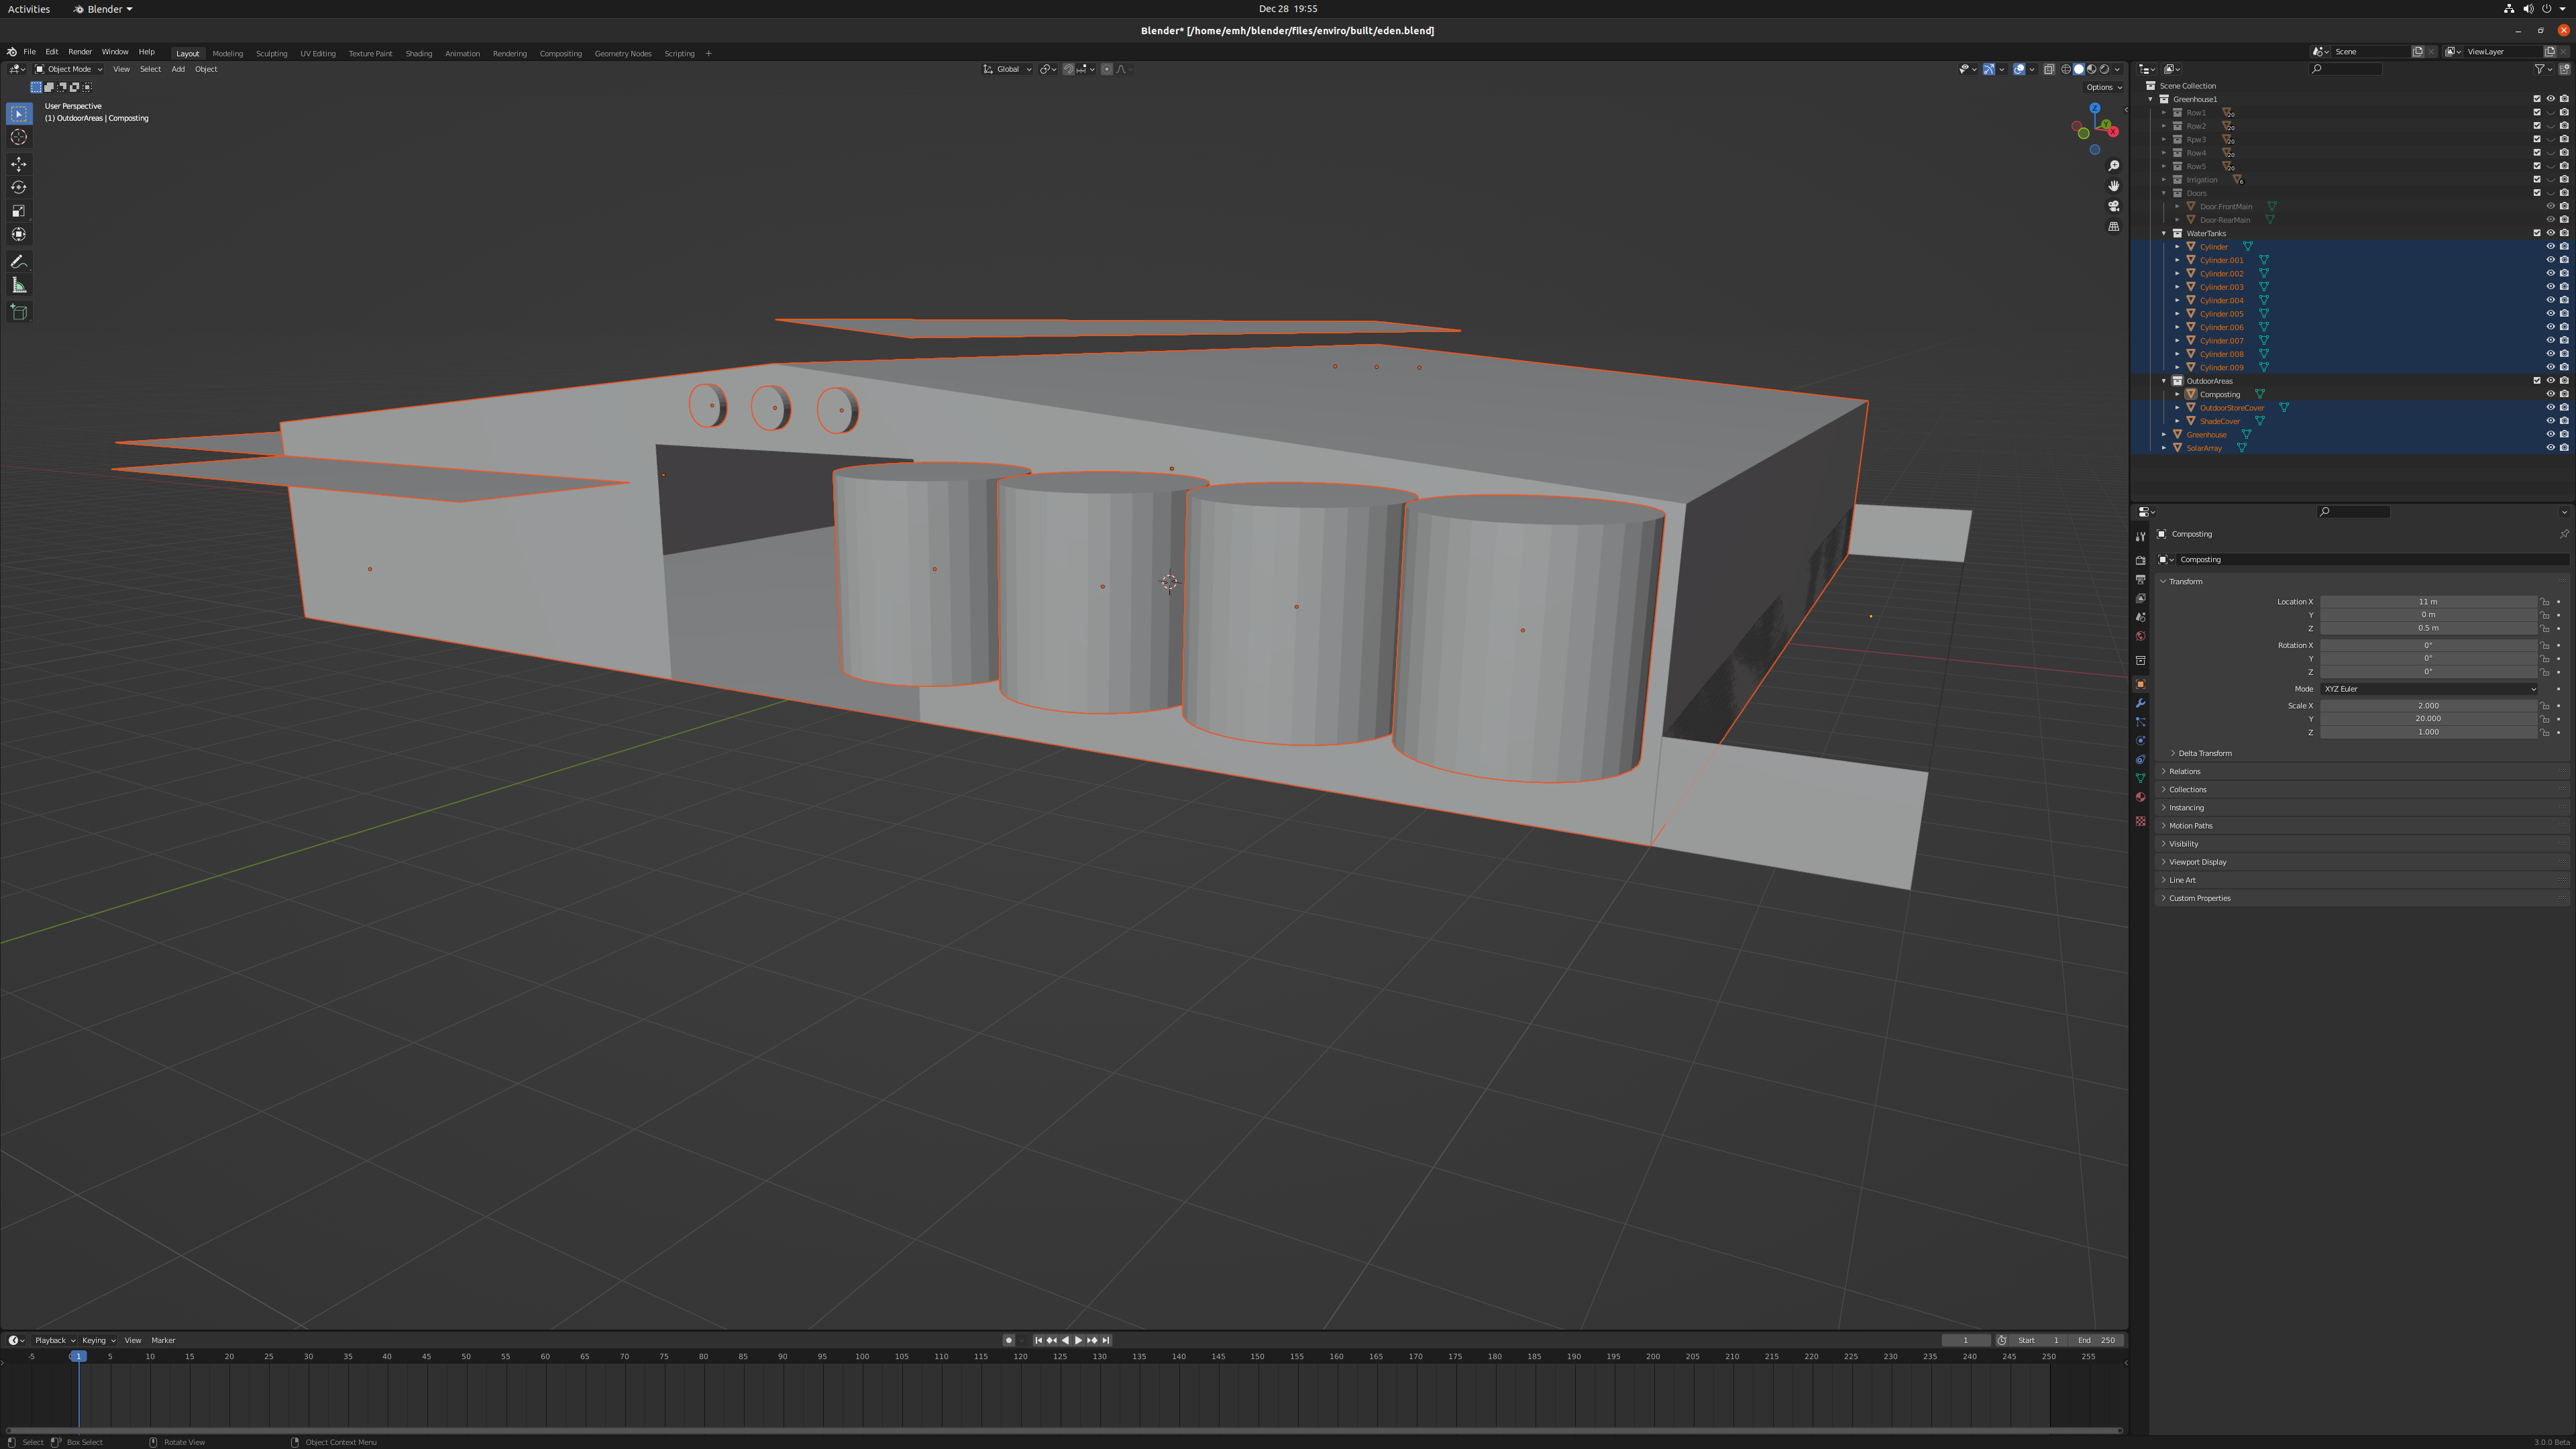Open the Material properties tab

point(2140,797)
